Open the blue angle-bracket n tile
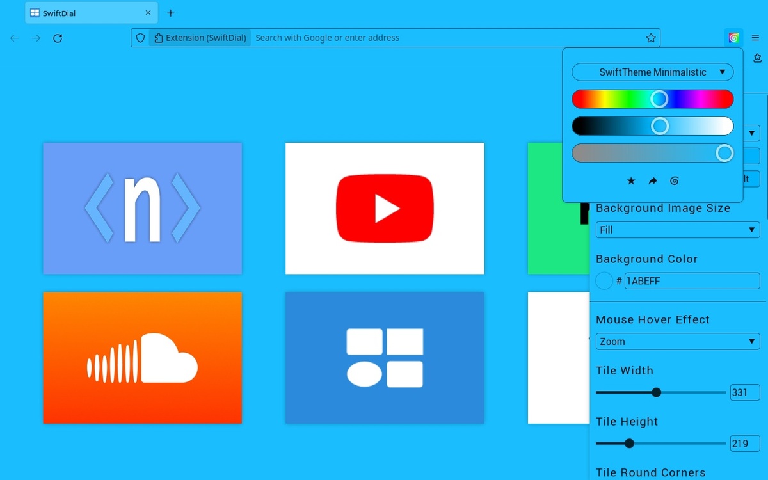This screenshot has height=480, width=768. (142, 208)
